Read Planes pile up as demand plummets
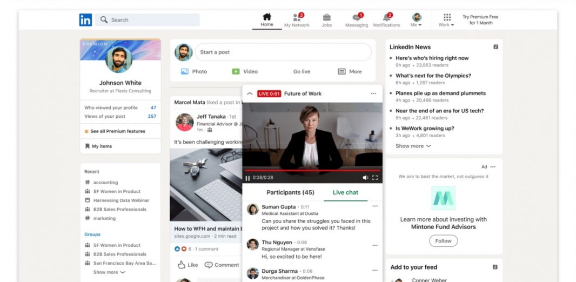This screenshot has width=576, height=282. 440,93
